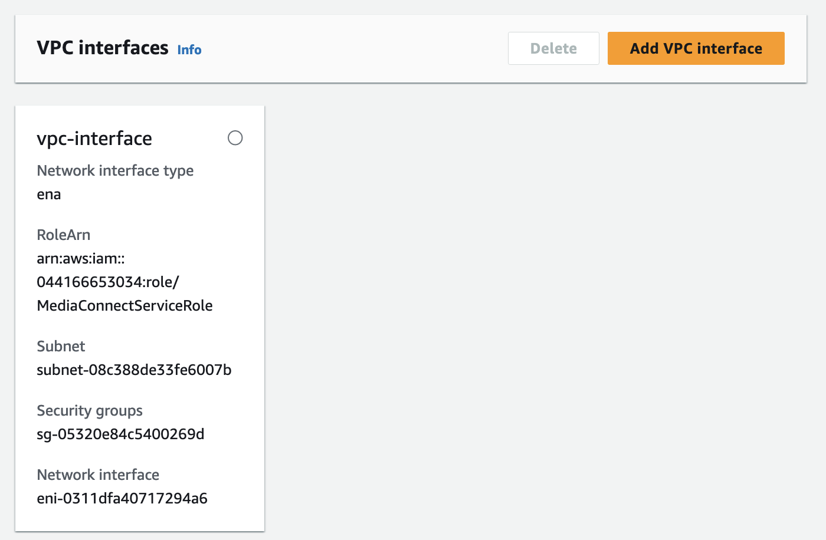
Task: Click the RoleArn field label
Action: tap(64, 235)
